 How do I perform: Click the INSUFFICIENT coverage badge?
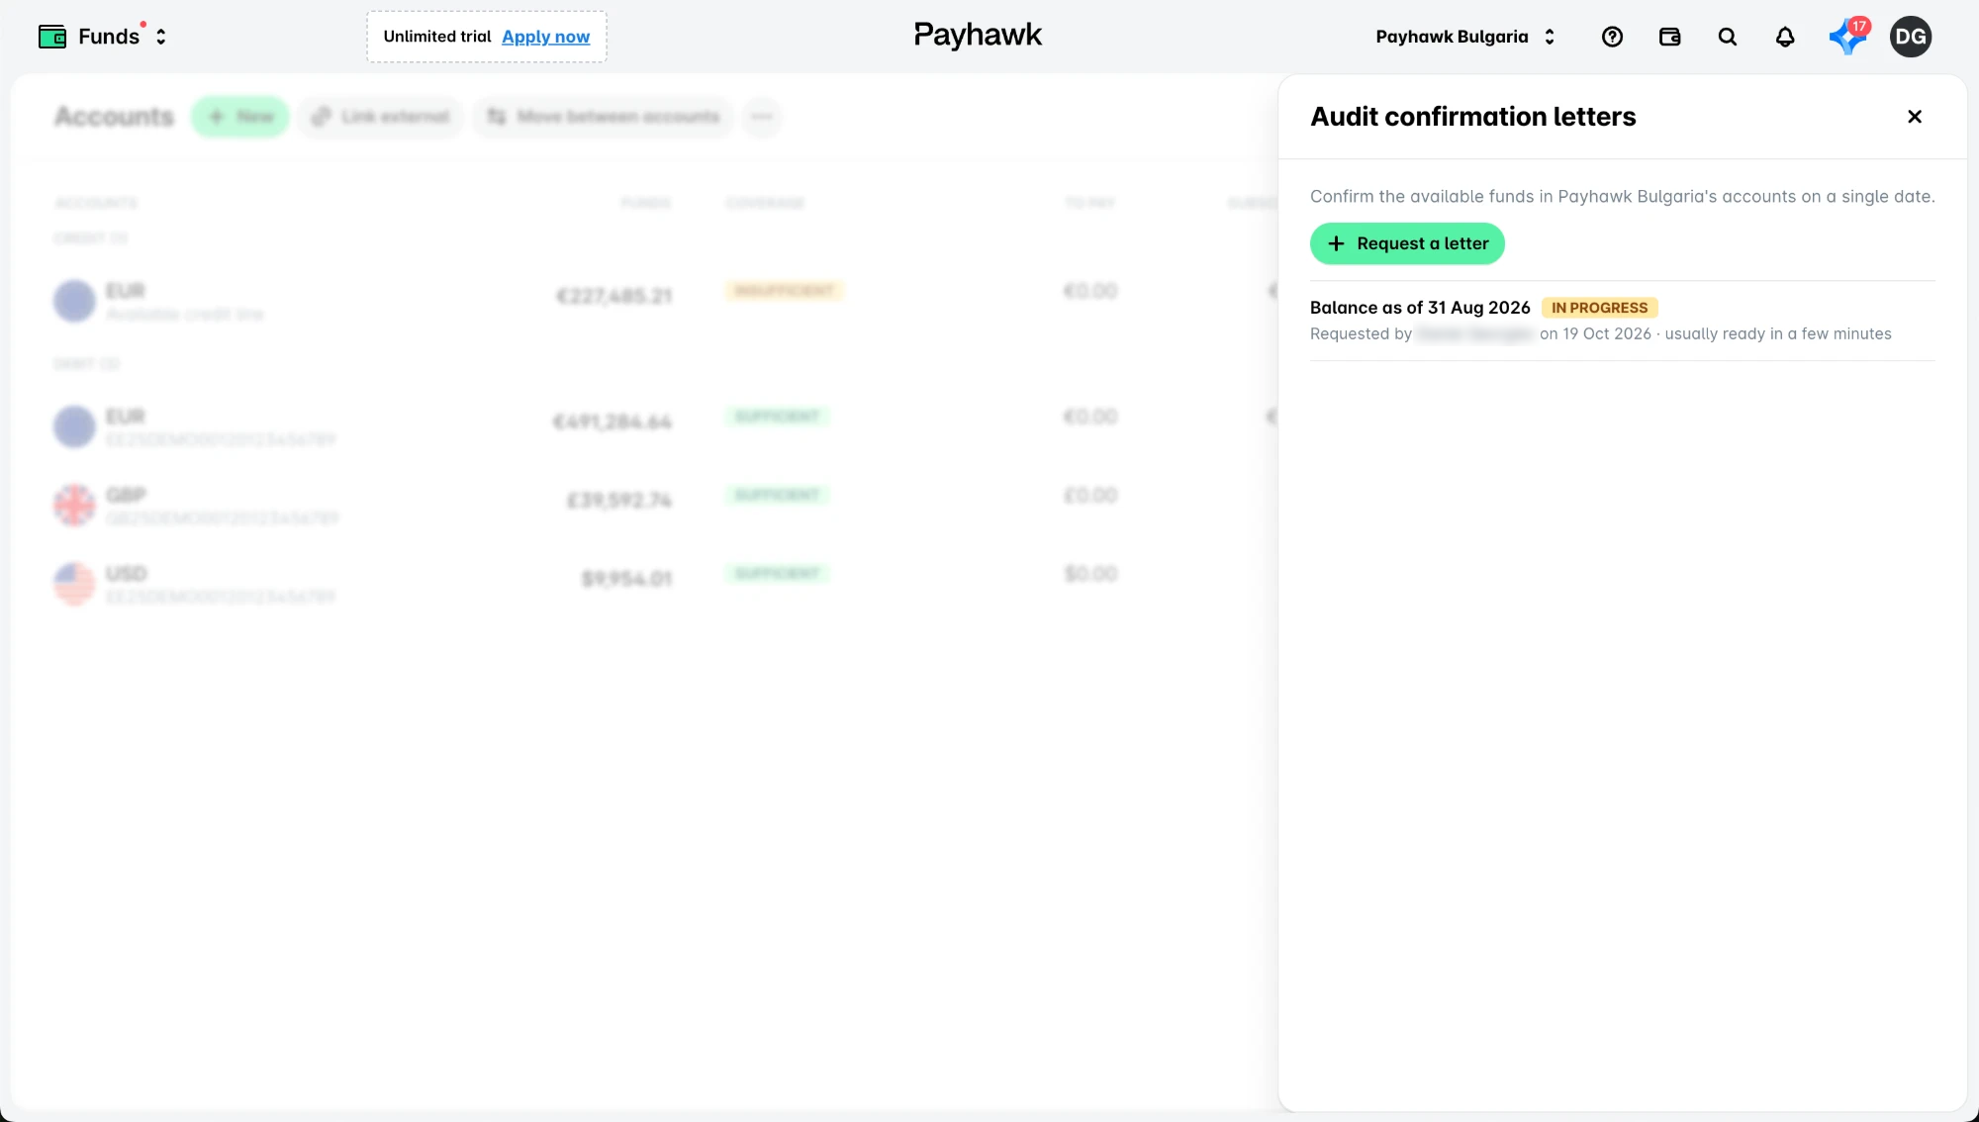pyautogui.click(x=784, y=291)
